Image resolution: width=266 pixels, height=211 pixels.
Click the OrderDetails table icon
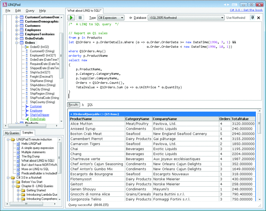pyautogui.click(x=22, y=39)
